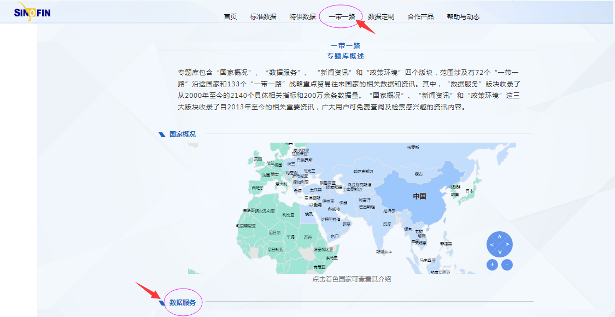The image size is (615, 317).
Task: Click 日本 on the map
Action: click(469, 191)
